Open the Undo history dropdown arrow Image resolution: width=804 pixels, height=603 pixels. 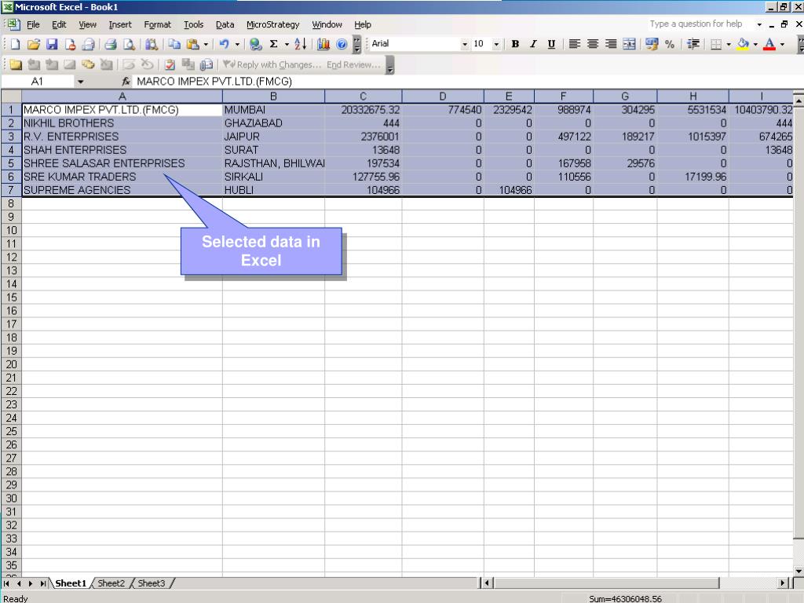(x=237, y=44)
